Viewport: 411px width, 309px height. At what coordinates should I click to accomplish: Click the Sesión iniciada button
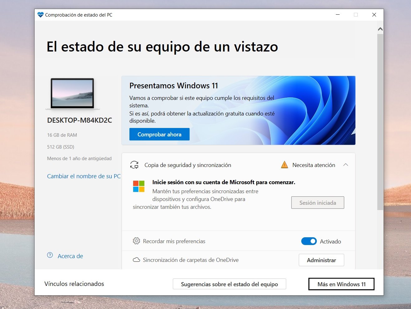click(x=318, y=203)
